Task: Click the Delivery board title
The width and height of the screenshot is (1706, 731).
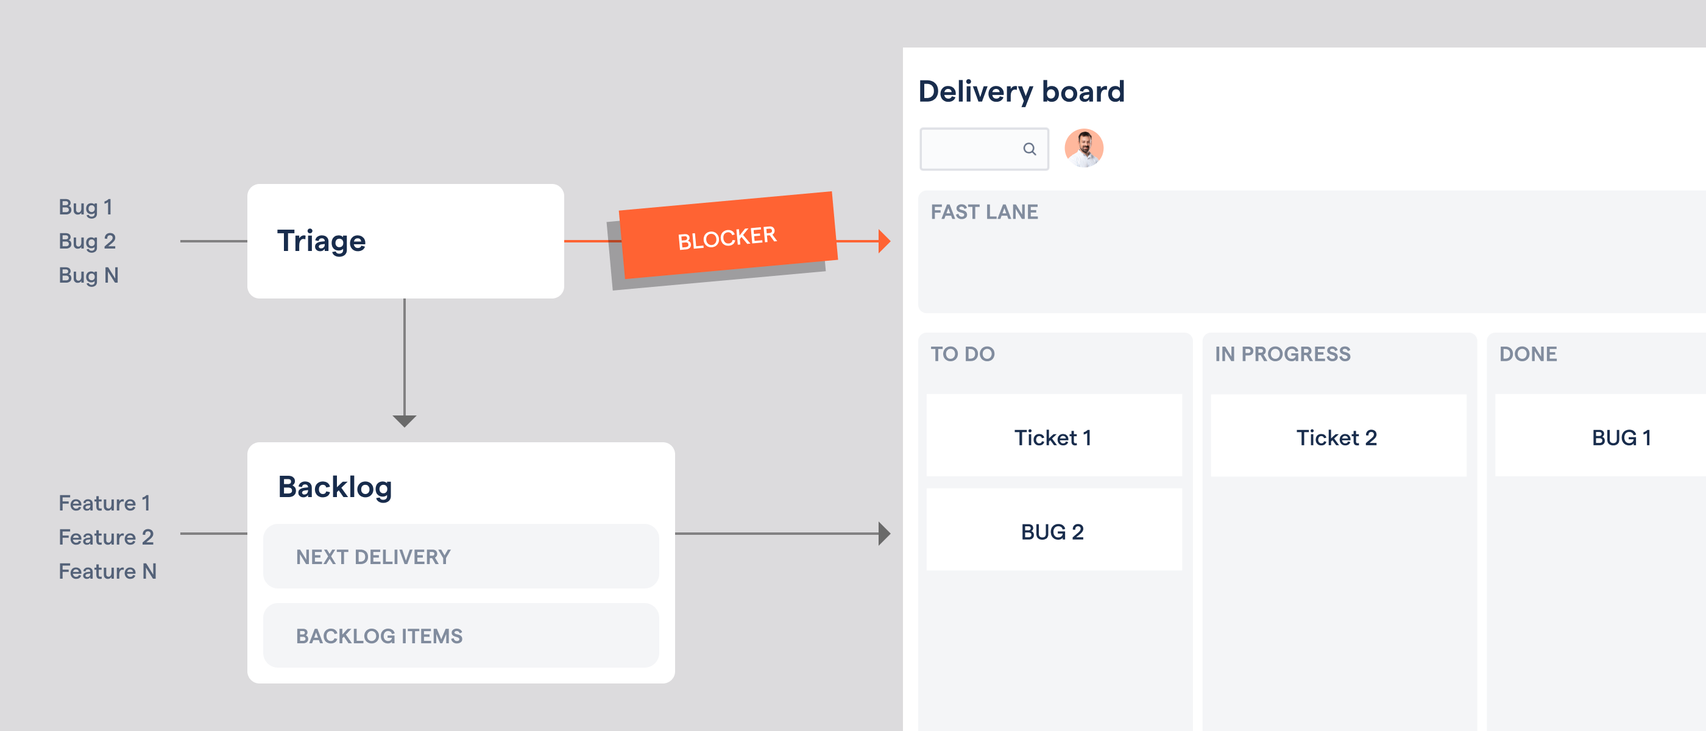Action: 1021,91
